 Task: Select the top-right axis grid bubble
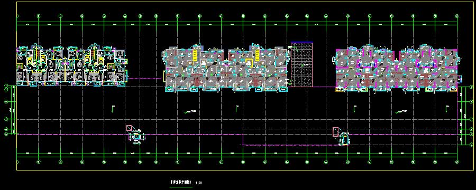(457, 15)
